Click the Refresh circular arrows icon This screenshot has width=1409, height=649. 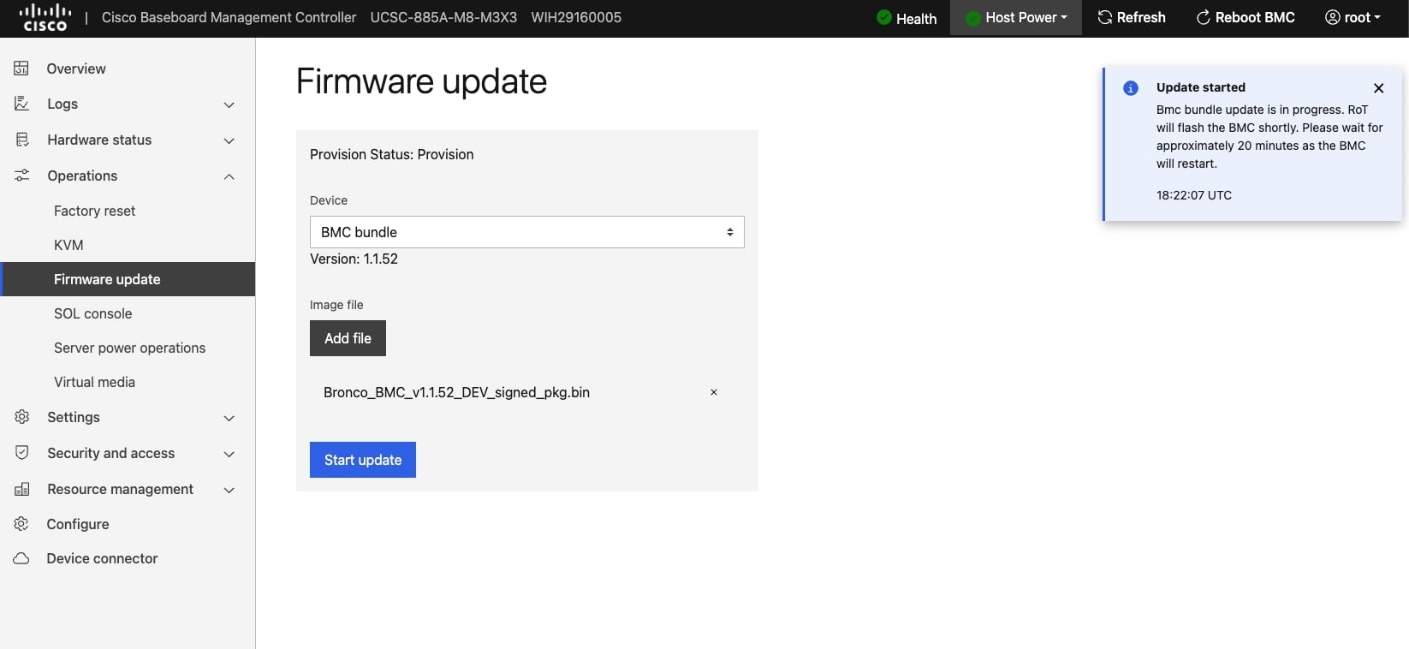coord(1105,17)
